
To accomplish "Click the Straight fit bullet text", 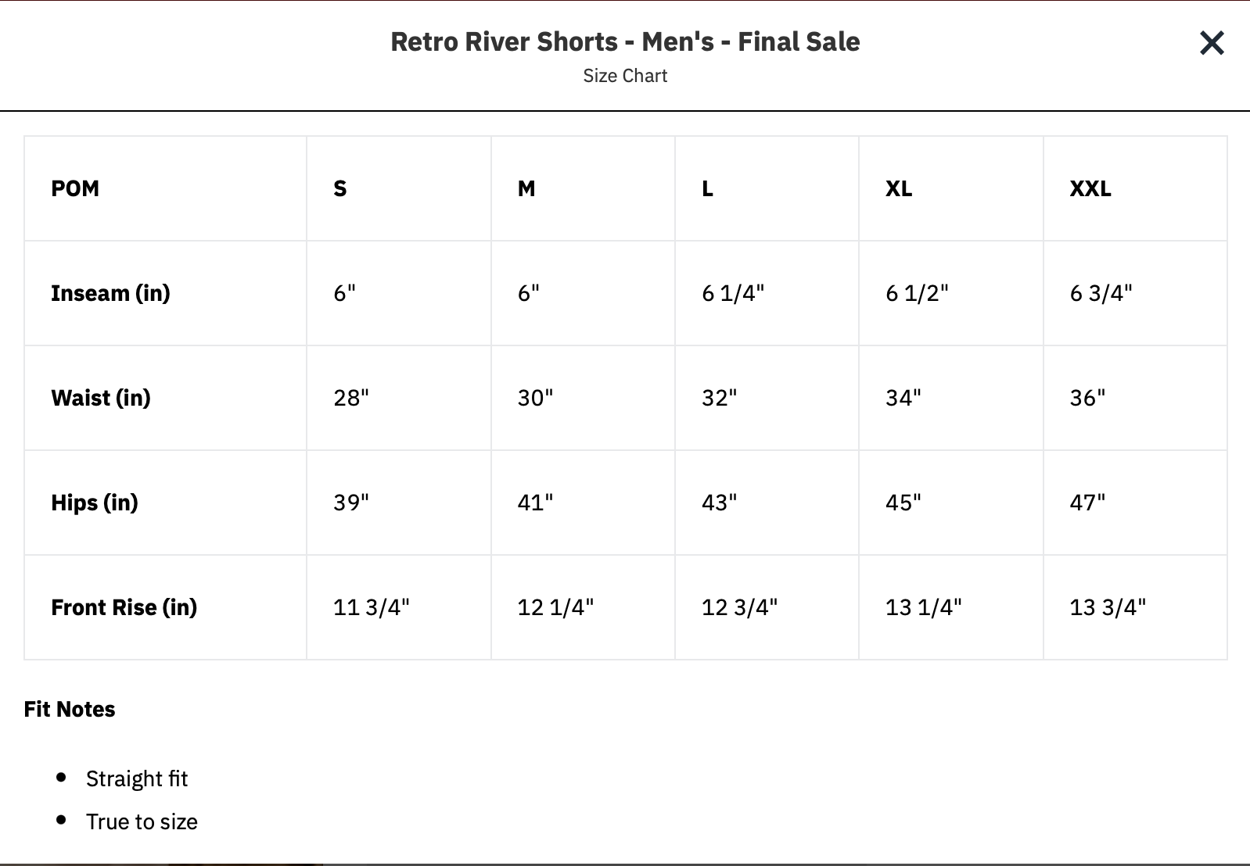I will pos(137,778).
